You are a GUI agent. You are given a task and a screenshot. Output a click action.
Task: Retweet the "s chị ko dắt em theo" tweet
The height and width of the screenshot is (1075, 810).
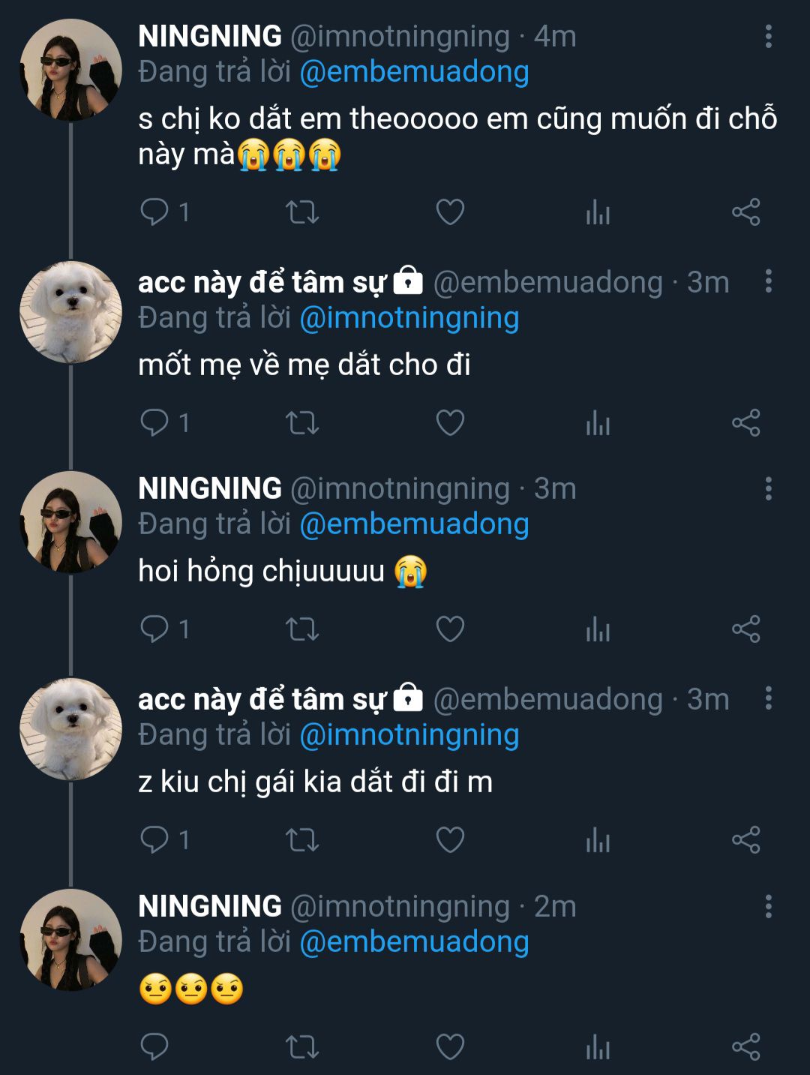[x=302, y=212]
